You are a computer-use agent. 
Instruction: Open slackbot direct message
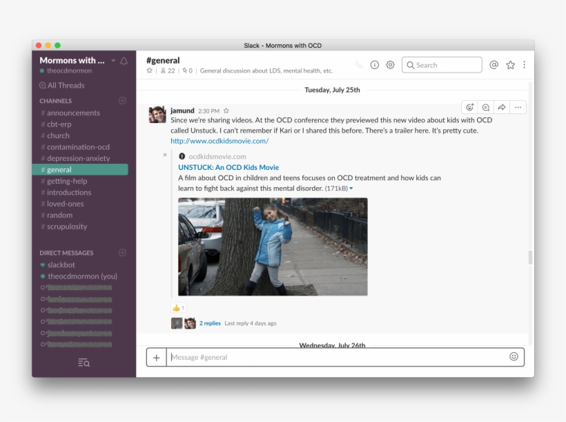61,265
